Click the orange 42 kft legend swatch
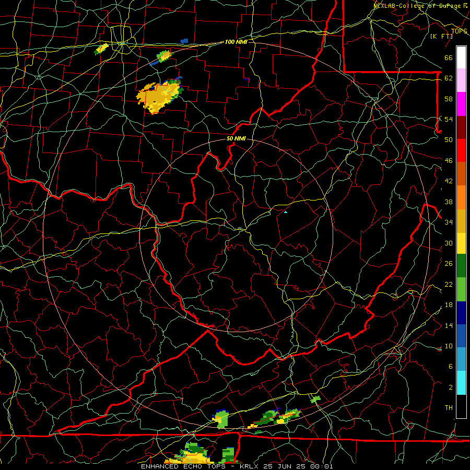This screenshot has width=470, height=470. 461,197
